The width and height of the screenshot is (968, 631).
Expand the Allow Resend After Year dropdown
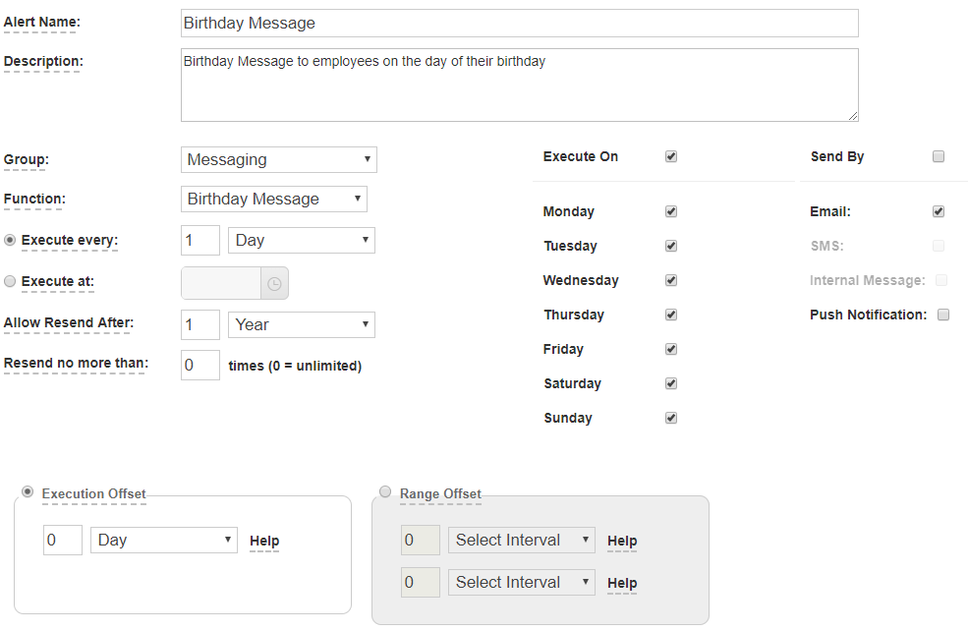pos(302,324)
